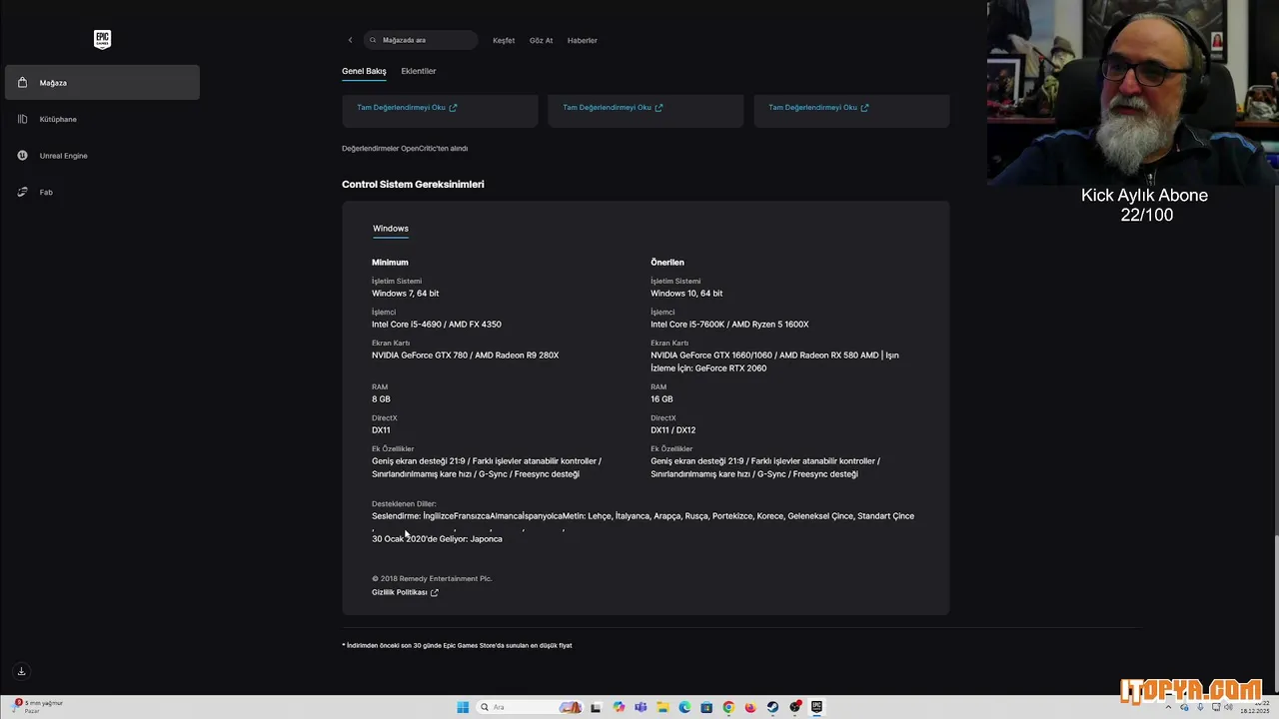Click Değerlendirmeler OpenCritic'ten alındı text
This screenshot has width=1279, height=719.
point(405,149)
